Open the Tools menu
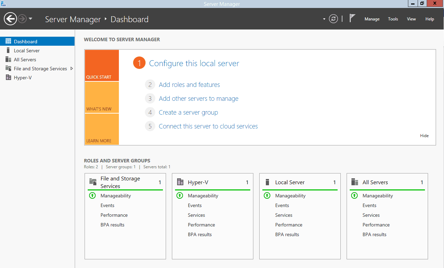This screenshot has height=268, width=444. click(393, 19)
